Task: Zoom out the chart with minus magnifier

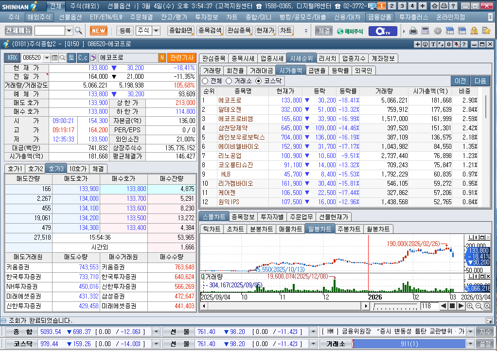Action: 479,306
